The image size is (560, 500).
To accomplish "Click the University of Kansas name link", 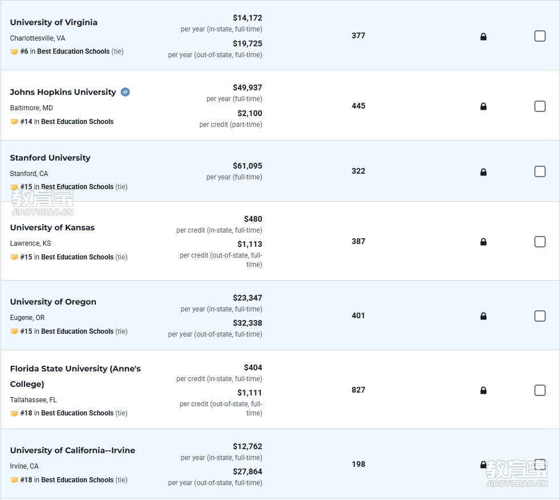I will point(52,227).
